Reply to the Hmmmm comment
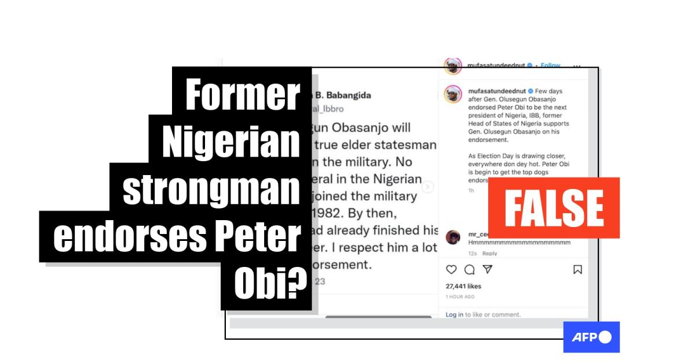The height and width of the screenshot is (364, 695). [489, 253]
